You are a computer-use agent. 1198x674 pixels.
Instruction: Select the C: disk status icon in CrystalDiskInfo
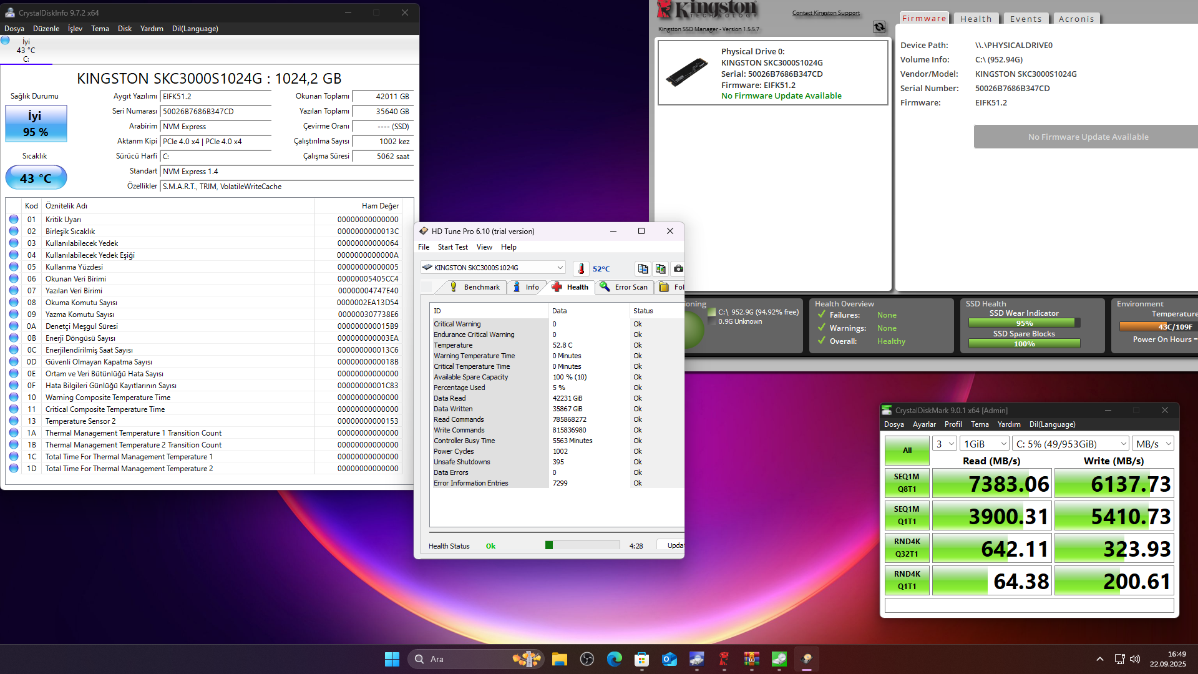tap(6, 41)
